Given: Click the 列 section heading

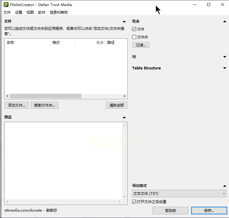Looking at the screenshot, I should click(x=134, y=57).
